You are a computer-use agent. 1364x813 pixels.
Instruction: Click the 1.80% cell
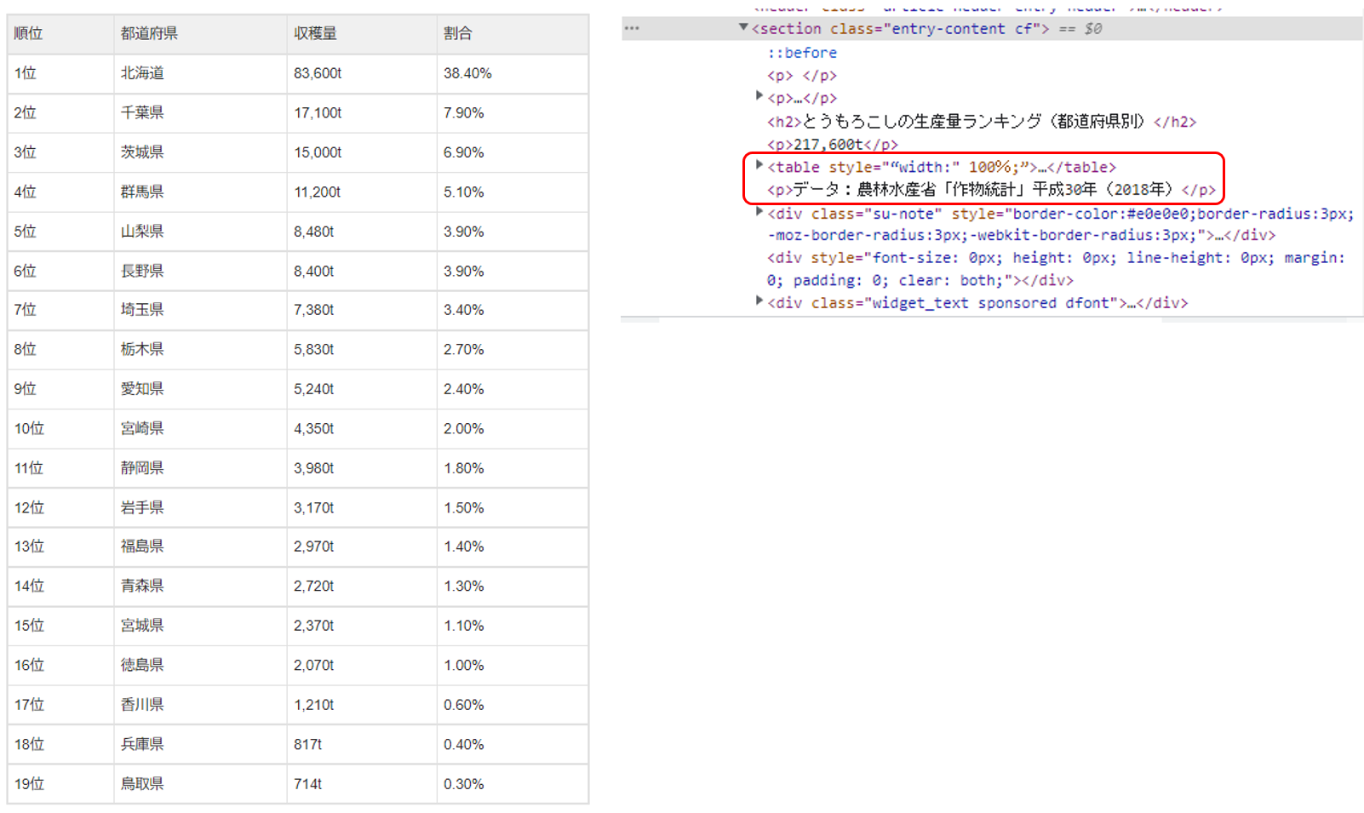tap(513, 468)
